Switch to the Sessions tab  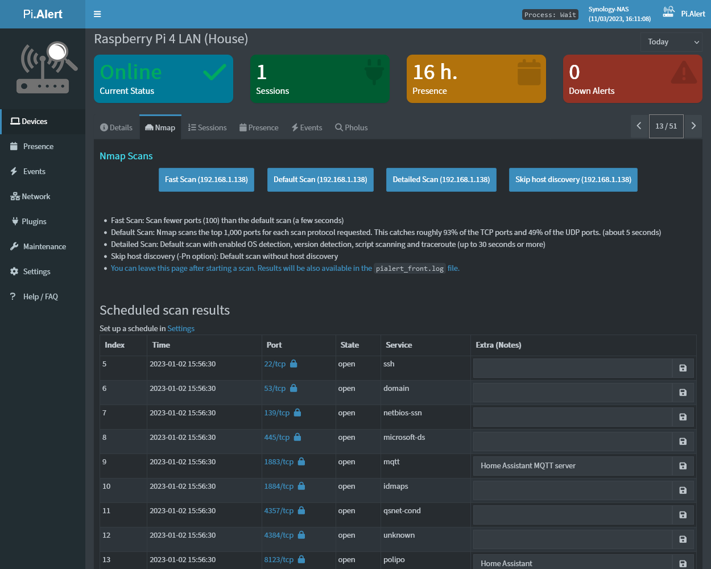click(208, 127)
